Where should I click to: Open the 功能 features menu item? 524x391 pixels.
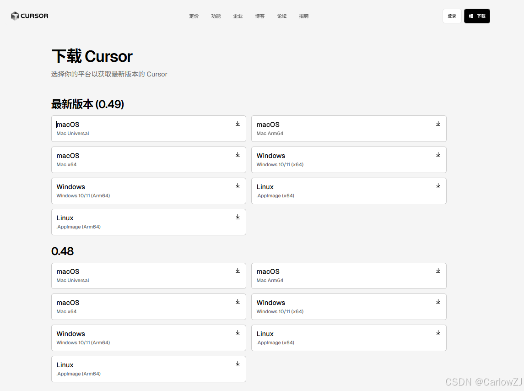coord(216,16)
